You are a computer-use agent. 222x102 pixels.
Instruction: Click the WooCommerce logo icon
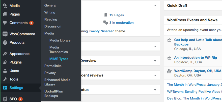point(5,34)
